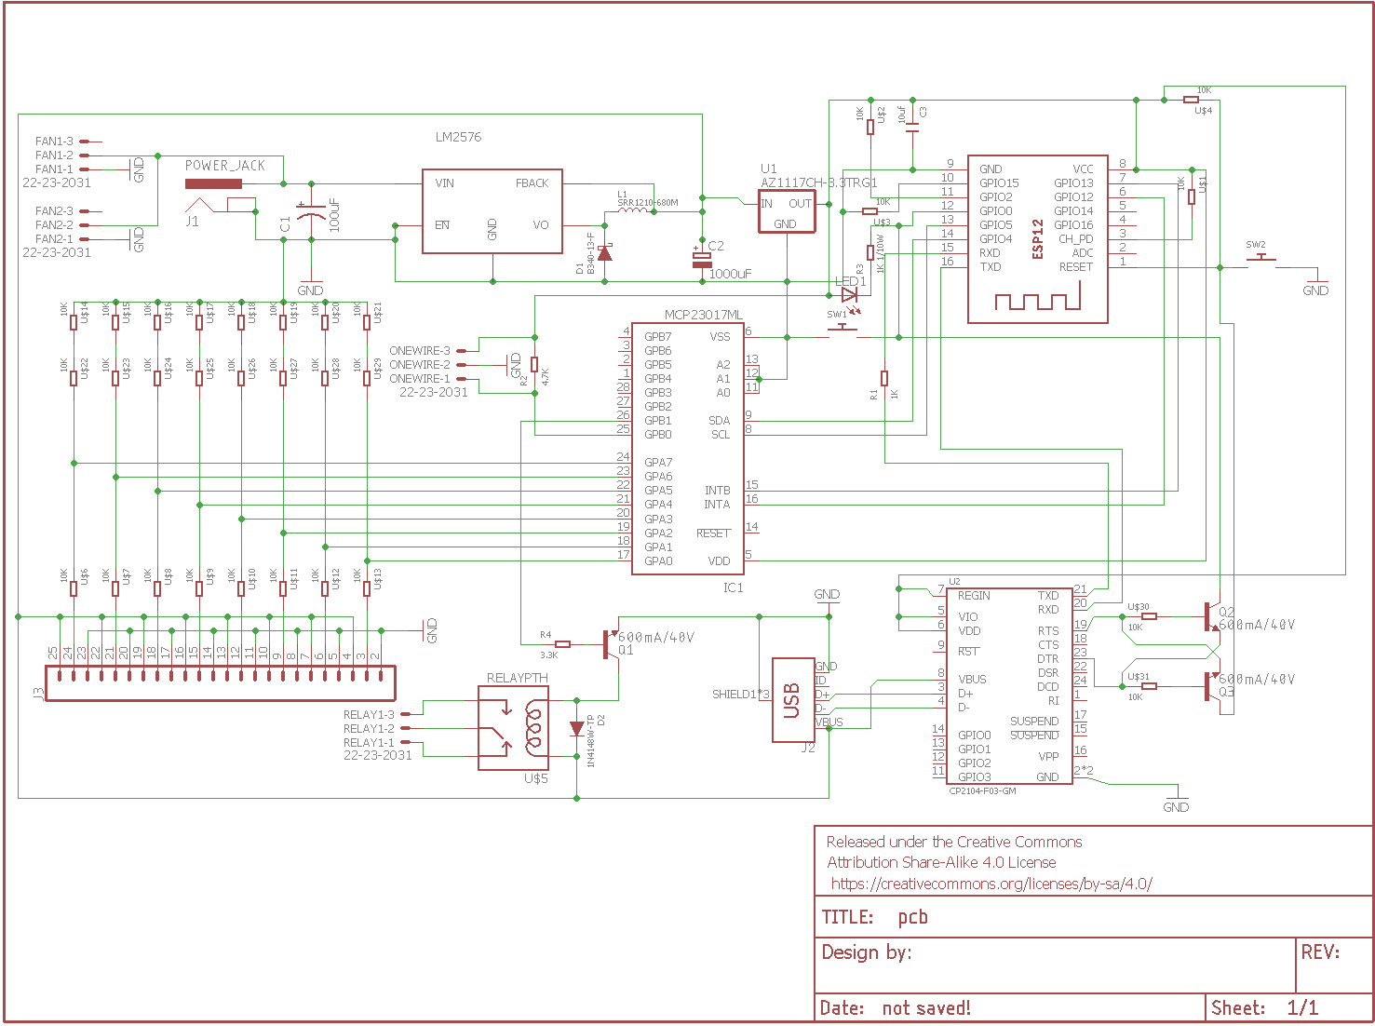Viewport: 1375px width, 1026px height.
Task: Select the MCP23017ML chip label
Action: [x=704, y=315]
